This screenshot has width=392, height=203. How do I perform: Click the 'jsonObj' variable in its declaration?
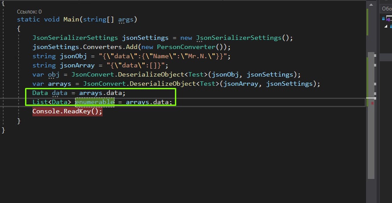pyautogui.click(x=73, y=56)
